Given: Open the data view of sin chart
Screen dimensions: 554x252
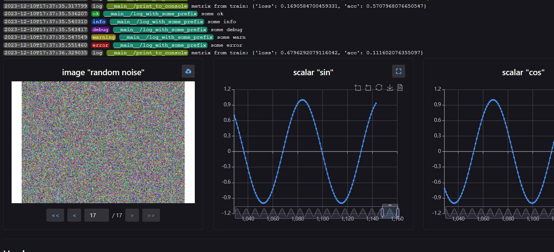Looking at the screenshot, I should [x=400, y=87].
